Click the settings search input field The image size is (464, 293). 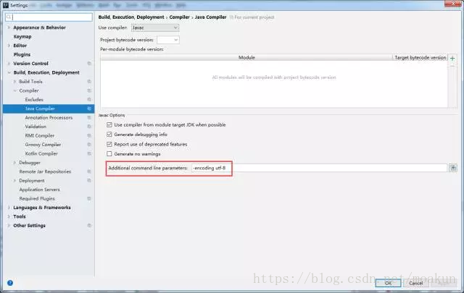tap(49, 17)
